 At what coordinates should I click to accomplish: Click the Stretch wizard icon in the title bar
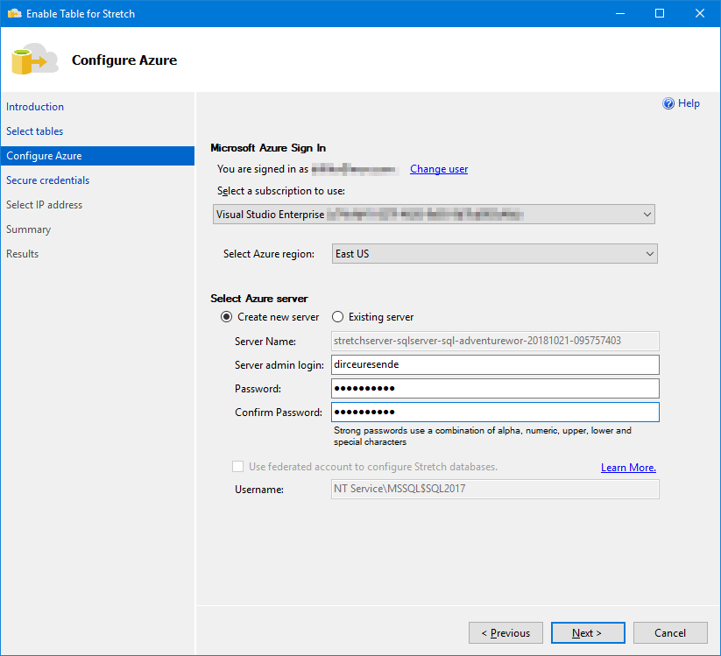pos(14,13)
